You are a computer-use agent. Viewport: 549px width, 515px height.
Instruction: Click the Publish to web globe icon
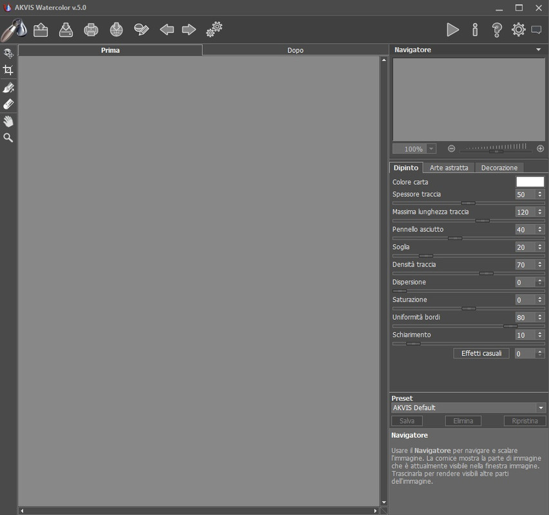[116, 30]
